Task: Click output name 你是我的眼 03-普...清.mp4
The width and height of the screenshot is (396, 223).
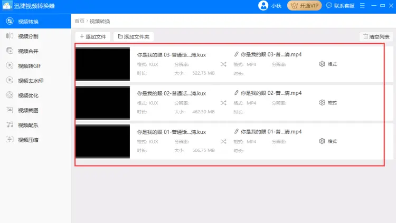Action: 271,54
